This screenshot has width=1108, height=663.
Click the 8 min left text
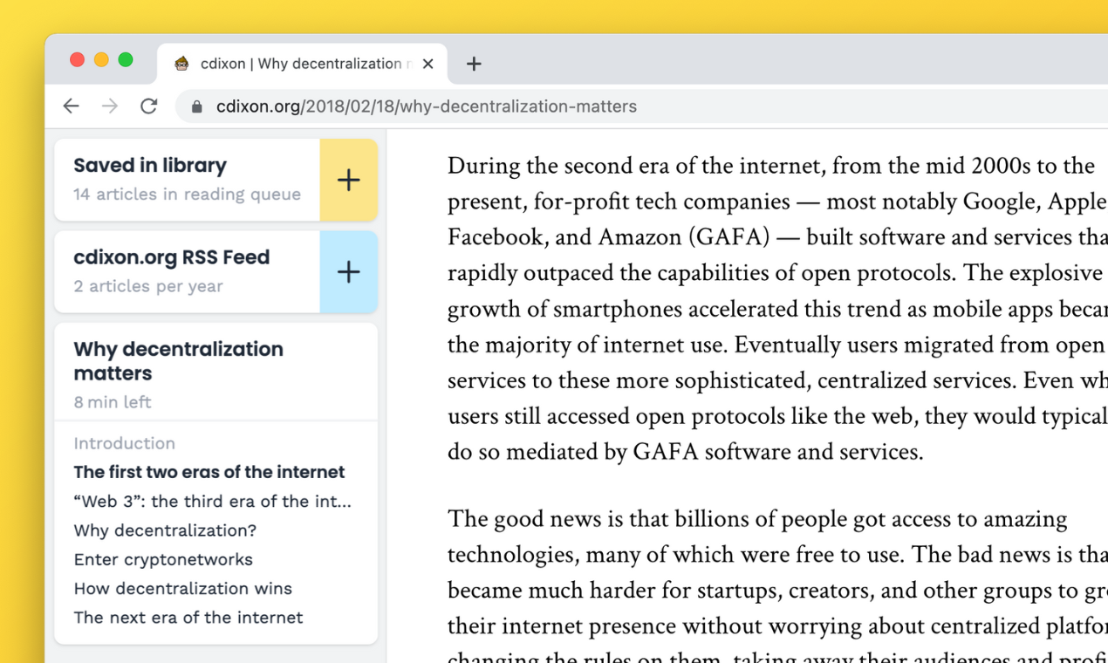(113, 402)
